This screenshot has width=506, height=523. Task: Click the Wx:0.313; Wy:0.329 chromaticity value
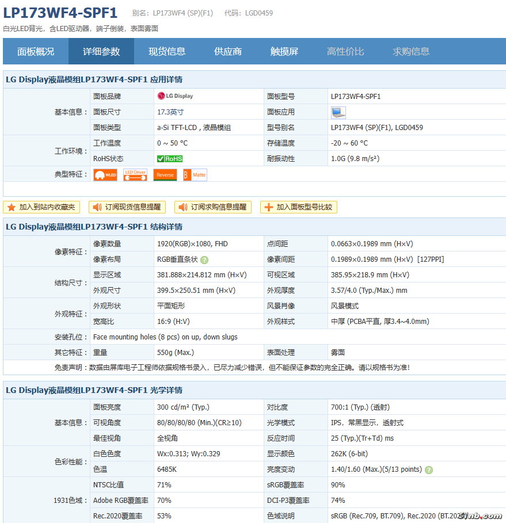189,454
